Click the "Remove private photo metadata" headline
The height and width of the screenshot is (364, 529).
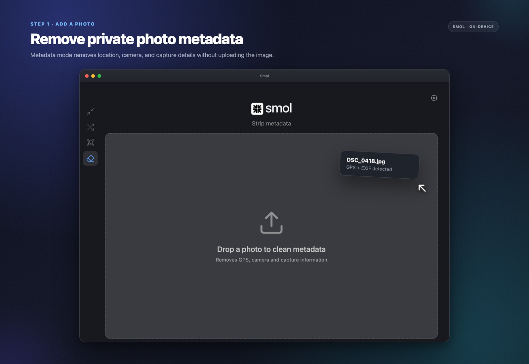tap(137, 39)
